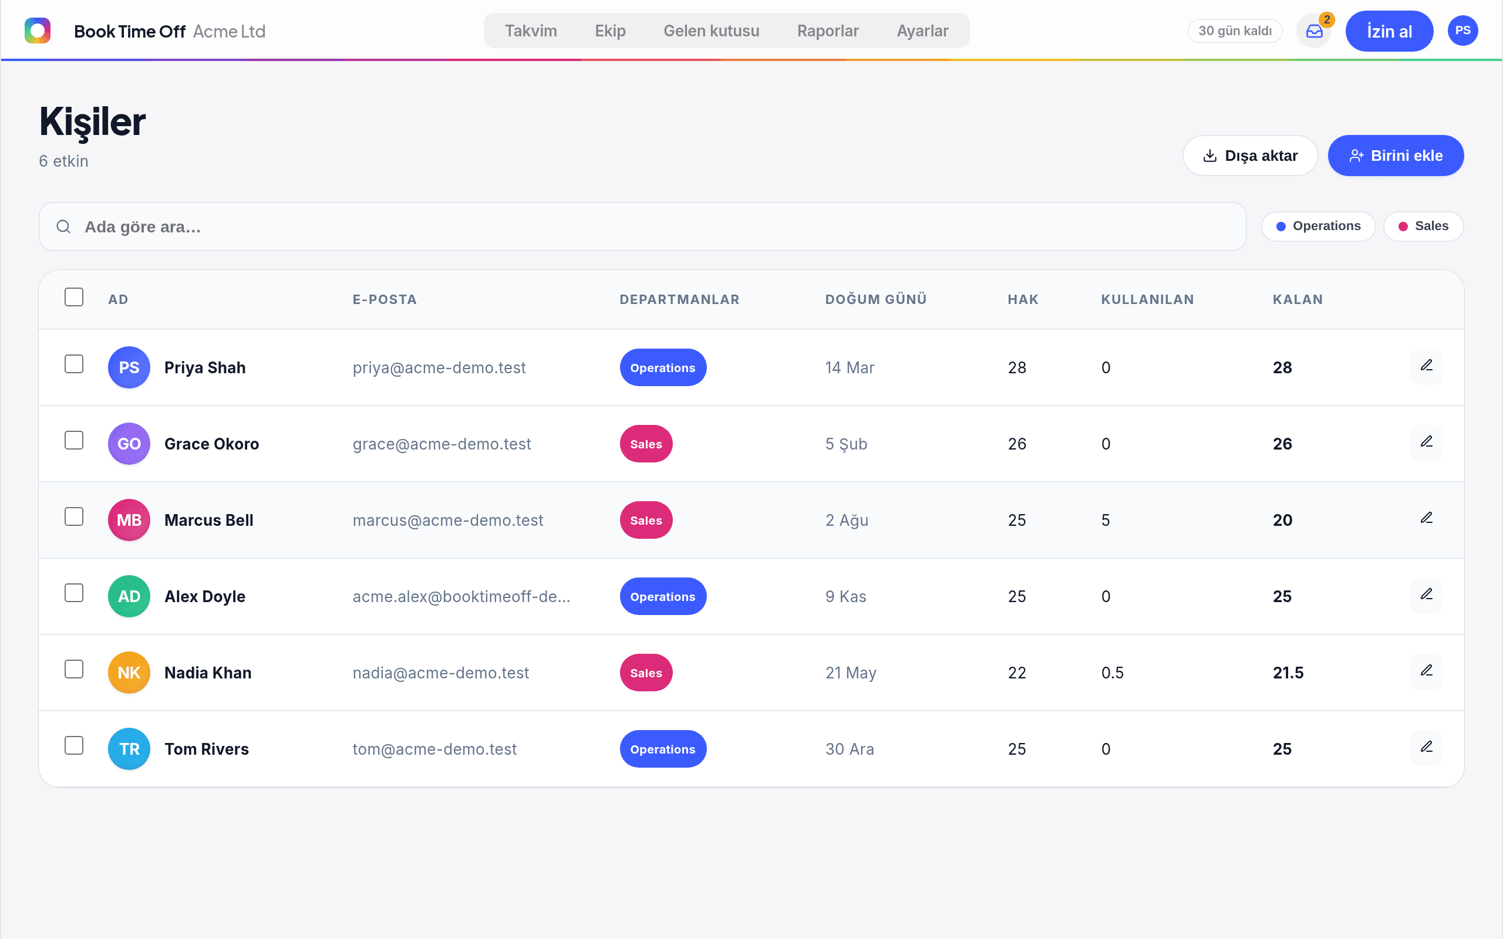Open edit pencil for Nadia Khan
1503x939 pixels.
pos(1427,671)
